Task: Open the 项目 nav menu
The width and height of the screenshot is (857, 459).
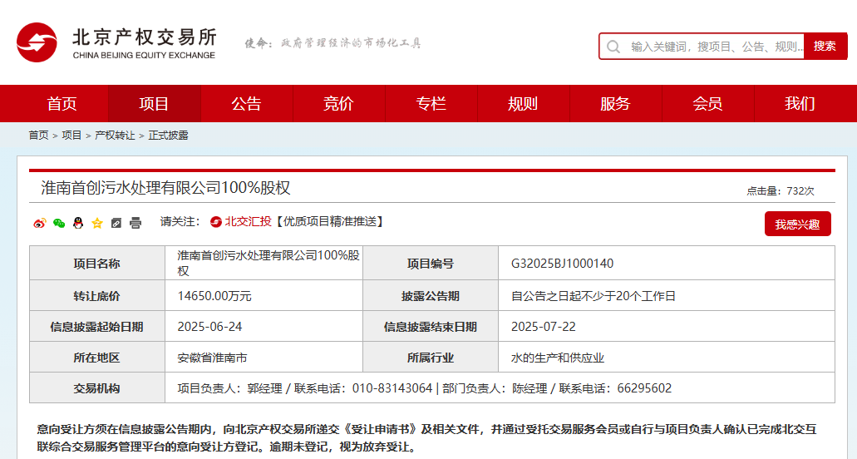Action: click(x=154, y=103)
